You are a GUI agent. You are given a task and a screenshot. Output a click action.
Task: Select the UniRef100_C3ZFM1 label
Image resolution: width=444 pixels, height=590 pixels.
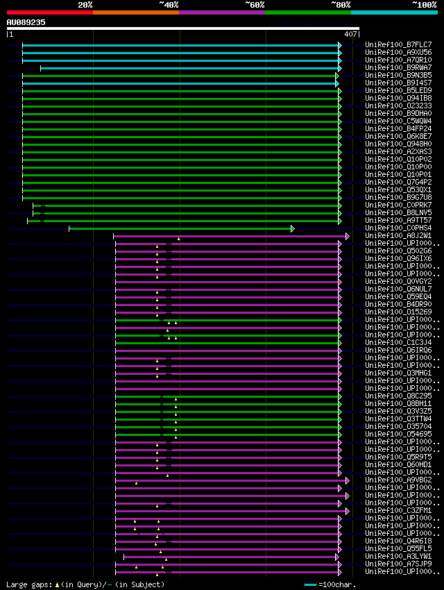[398, 510]
